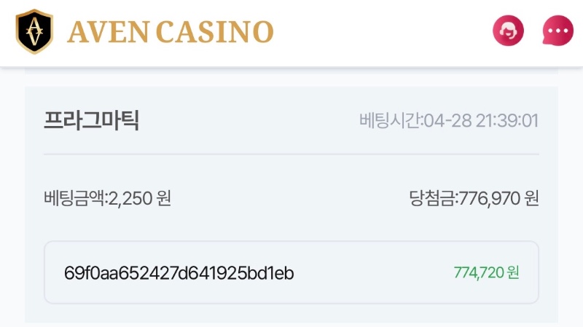Click transaction ID 69f0aa652427d641925bd1eb
Image resolution: width=583 pixels, height=327 pixels.
[x=179, y=273]
